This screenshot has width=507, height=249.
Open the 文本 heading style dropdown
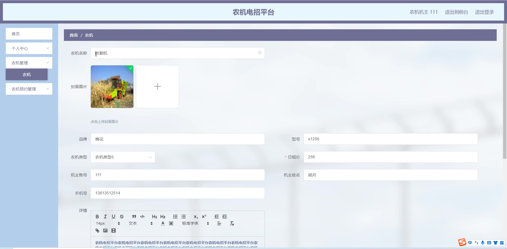coord(140,223)
